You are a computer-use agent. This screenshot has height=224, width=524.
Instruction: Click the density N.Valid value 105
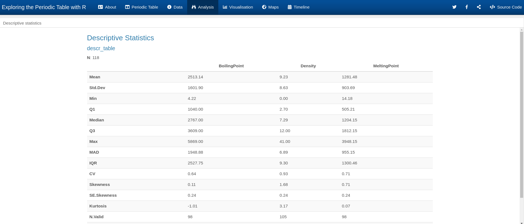coord(283,217)
